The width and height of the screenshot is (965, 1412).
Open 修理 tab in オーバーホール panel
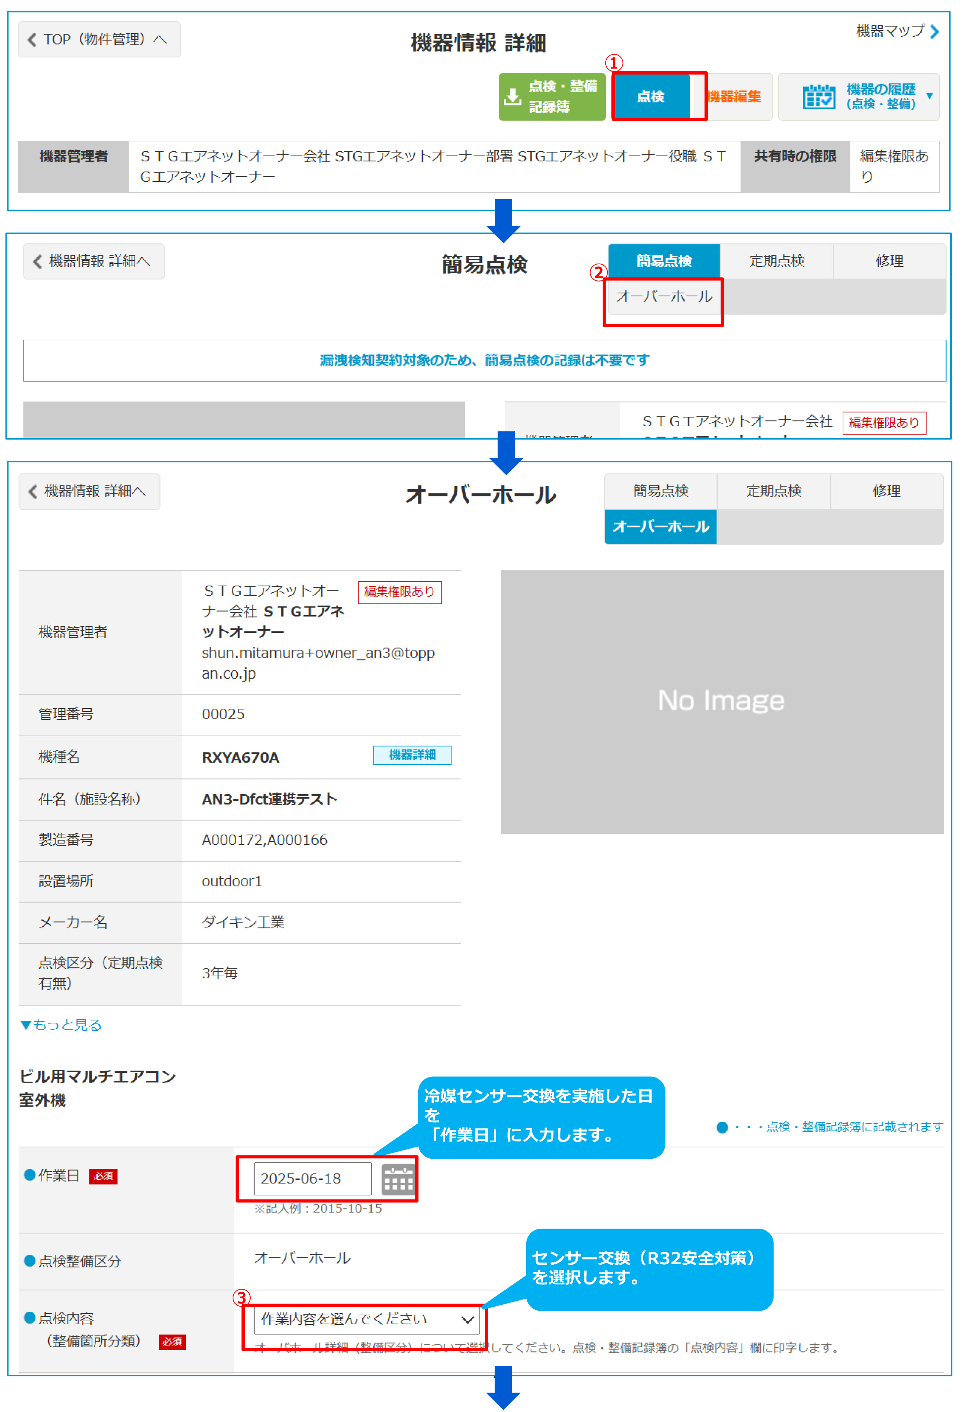pos(886,491)
